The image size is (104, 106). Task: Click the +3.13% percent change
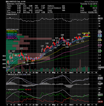pyautogui.click(x=93, y=6)
